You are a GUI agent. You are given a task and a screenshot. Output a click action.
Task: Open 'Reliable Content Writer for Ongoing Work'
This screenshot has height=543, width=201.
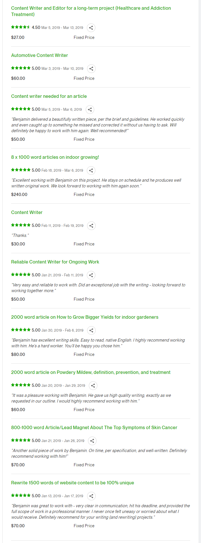[55, 262]
